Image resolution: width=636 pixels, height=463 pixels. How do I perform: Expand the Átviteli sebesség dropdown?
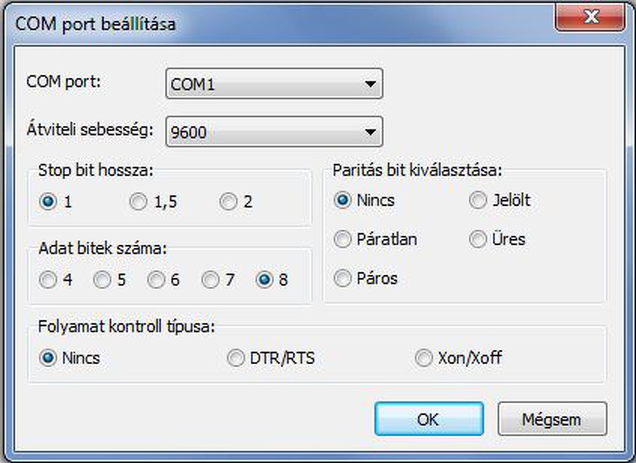coord(274,132)
